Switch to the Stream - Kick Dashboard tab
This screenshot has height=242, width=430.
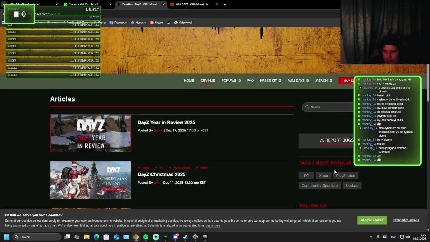[83, 4]
